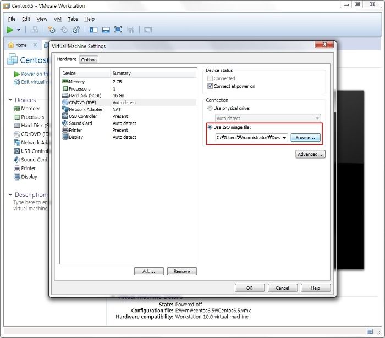The image size is (385, 338).
Task: Click the take snapshot toolbar icon
Action: pos(52,30)
